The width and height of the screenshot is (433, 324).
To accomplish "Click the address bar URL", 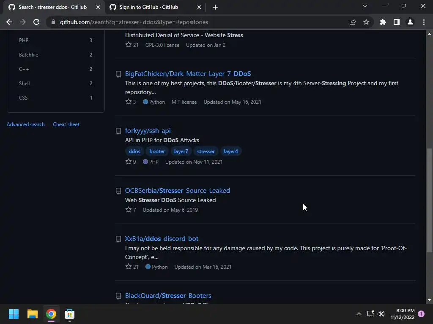I will click(x=134, y=22).
